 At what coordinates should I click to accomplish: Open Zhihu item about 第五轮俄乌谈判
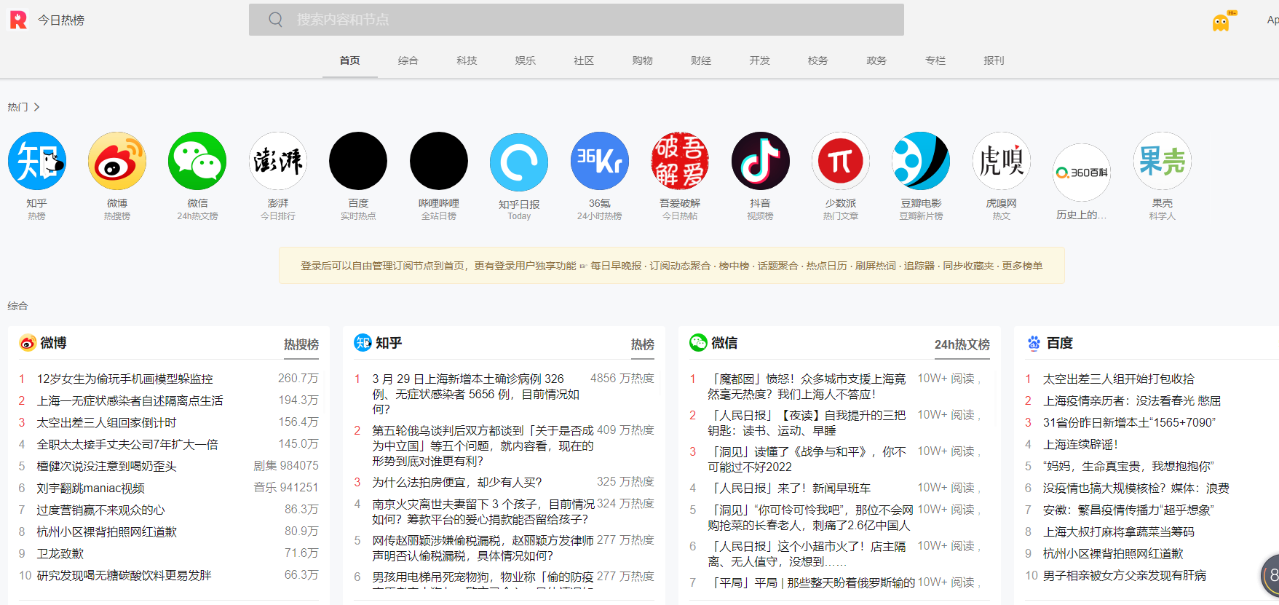point(484,446)
